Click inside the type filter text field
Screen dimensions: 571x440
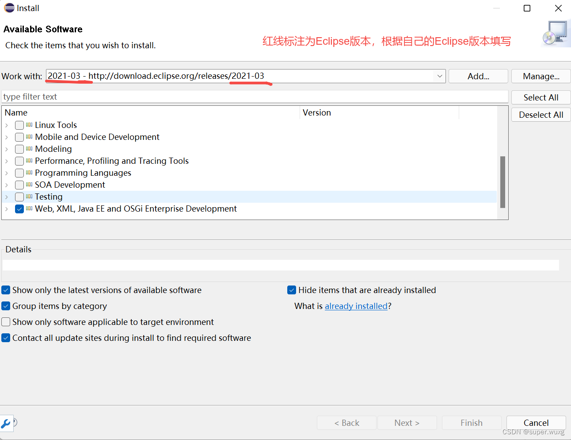177,96
